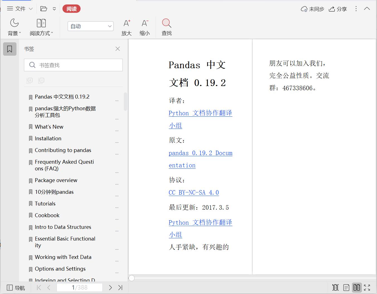Toggle fit-width page layout mode

click(x=335, y=287)
